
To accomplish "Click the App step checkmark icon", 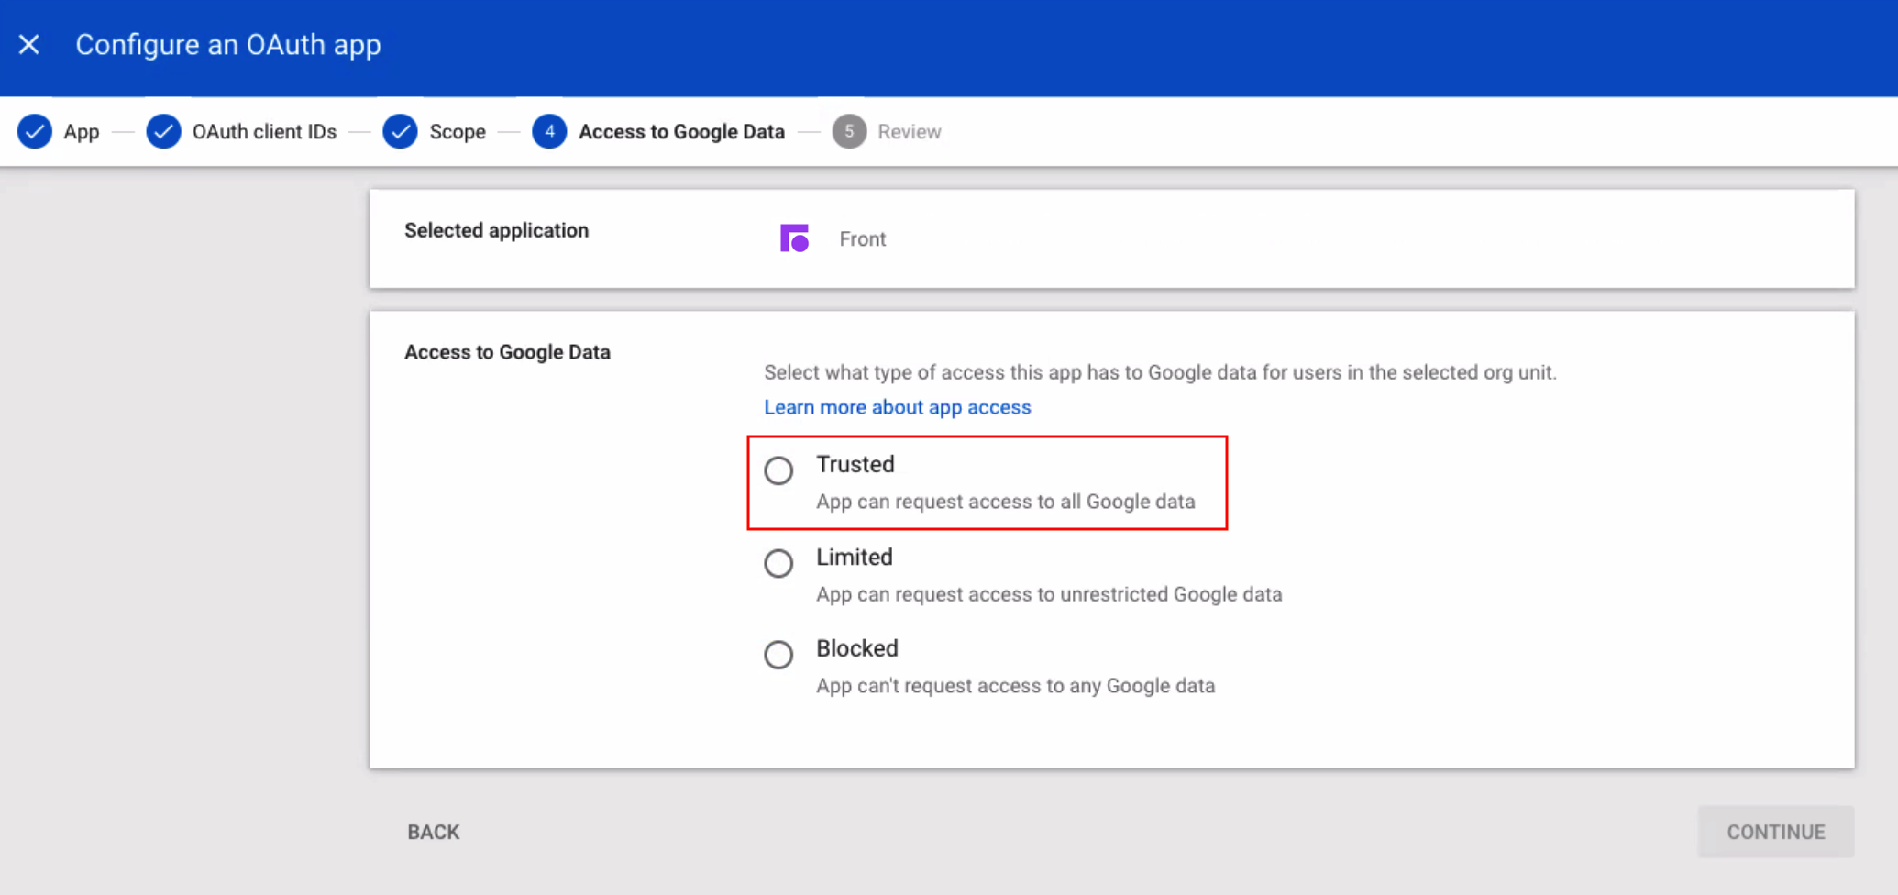I will [x=35, y=131].
